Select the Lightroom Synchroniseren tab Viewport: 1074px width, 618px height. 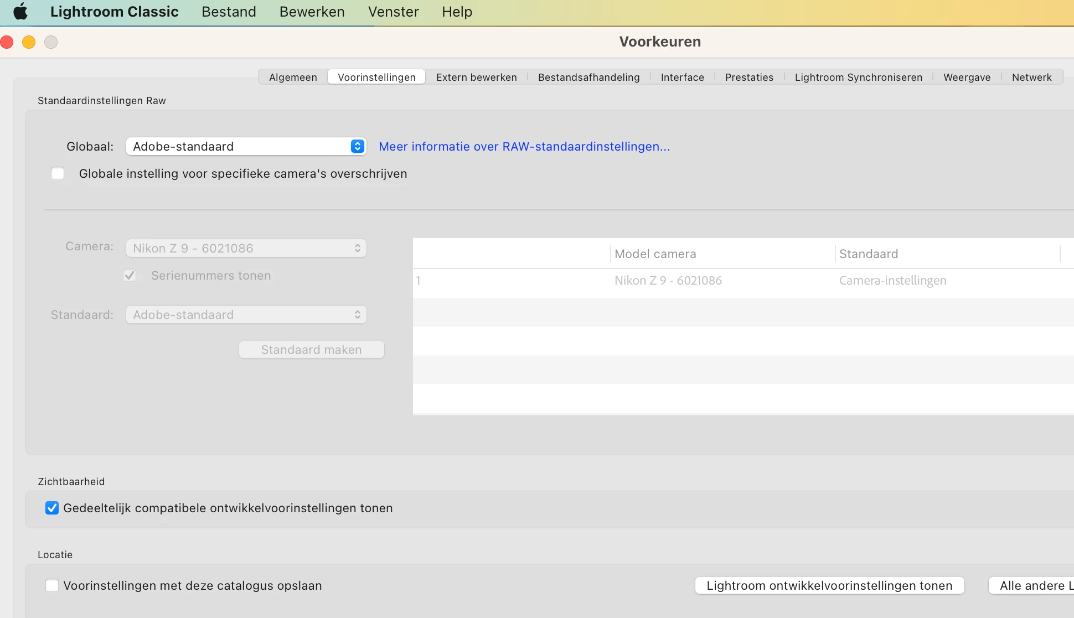coord(858,77)
